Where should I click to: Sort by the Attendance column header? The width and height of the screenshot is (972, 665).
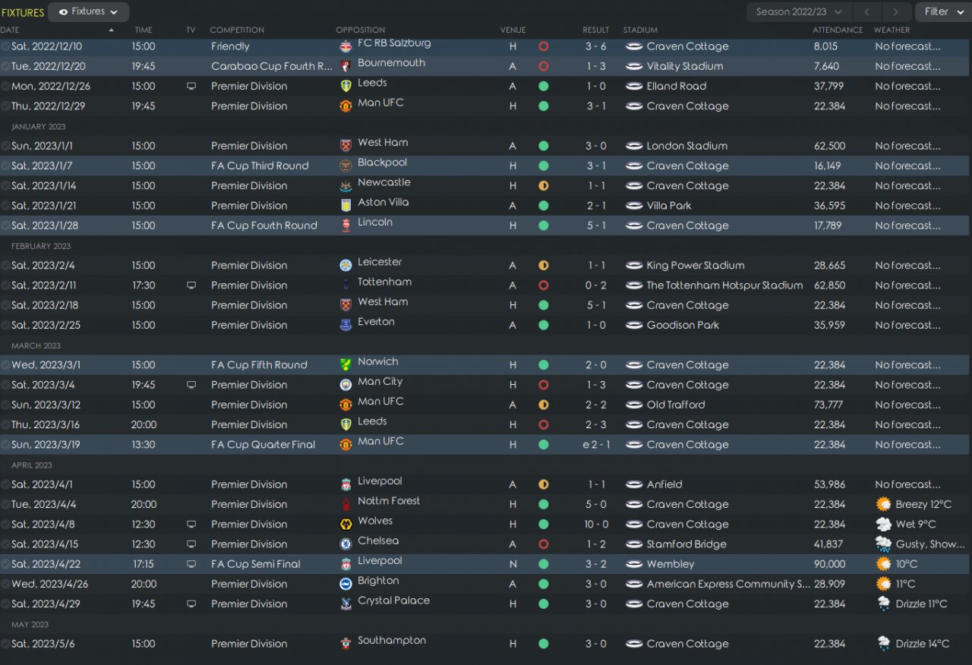pos(838,30)
